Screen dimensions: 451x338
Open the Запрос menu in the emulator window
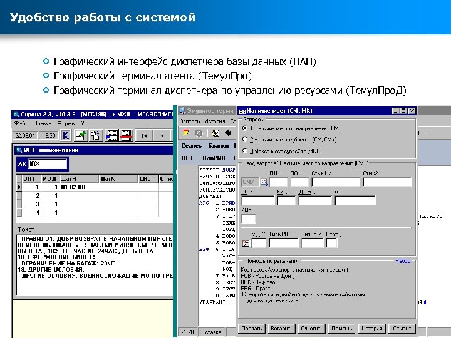[x=190, y=121]
